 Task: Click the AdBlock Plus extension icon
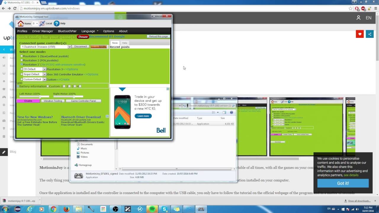[363, 9]
